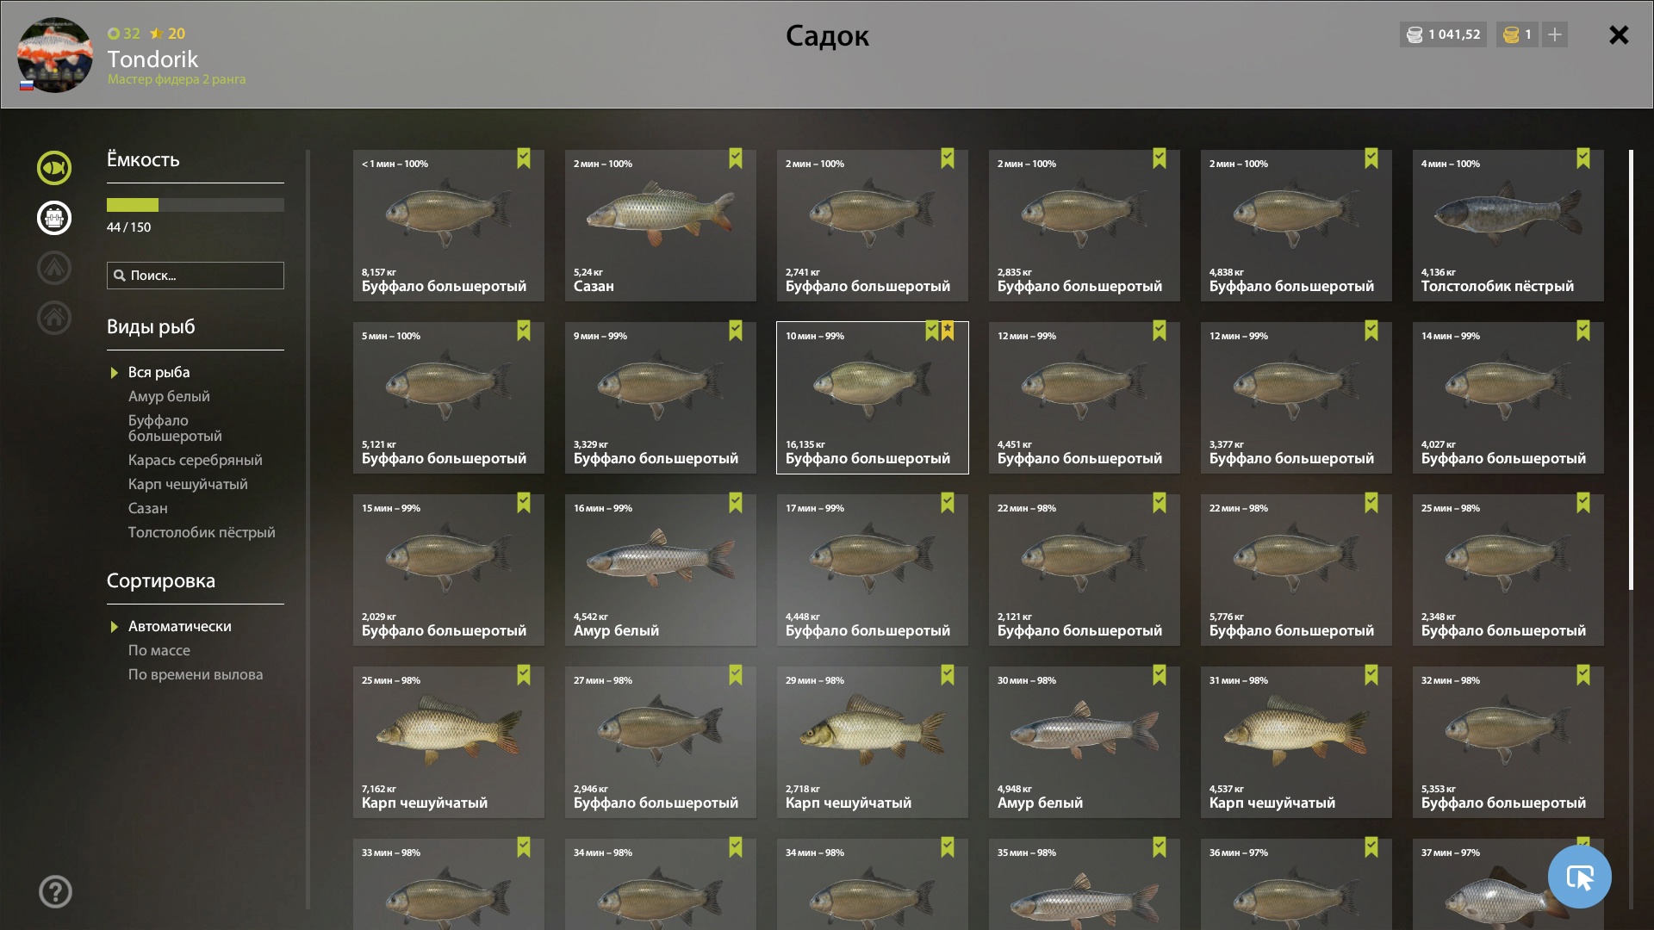
Task: Select sort option По времени вылова
Action: 196,674
